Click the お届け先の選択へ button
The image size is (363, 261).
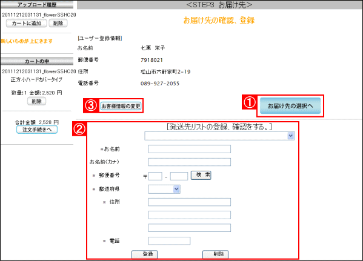coord(290,106)
